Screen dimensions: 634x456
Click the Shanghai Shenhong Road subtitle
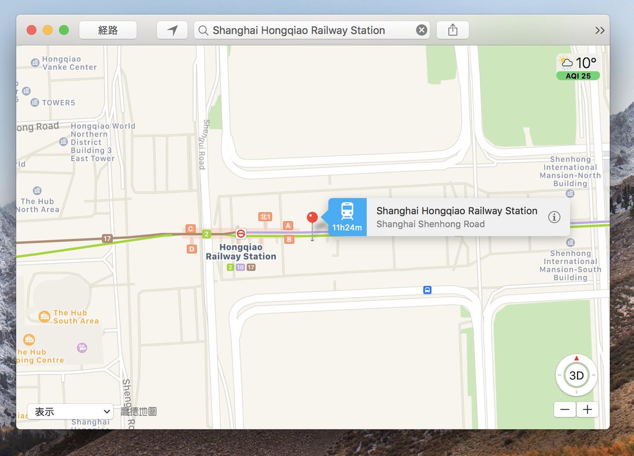tap(431, 224)
